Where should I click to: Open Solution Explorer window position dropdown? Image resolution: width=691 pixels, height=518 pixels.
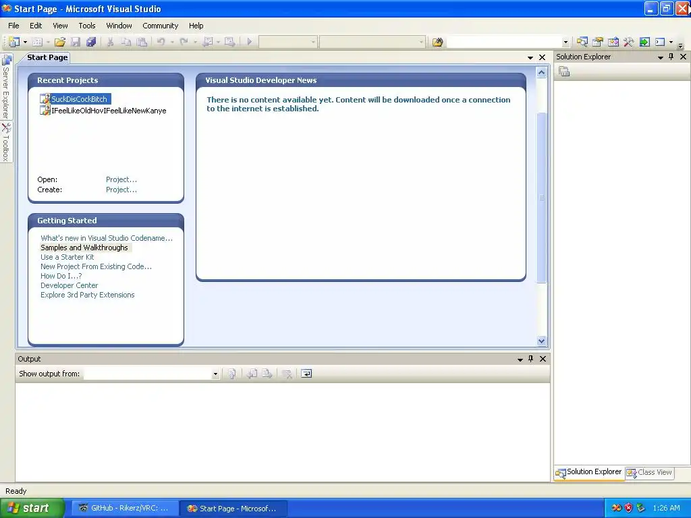660,57
